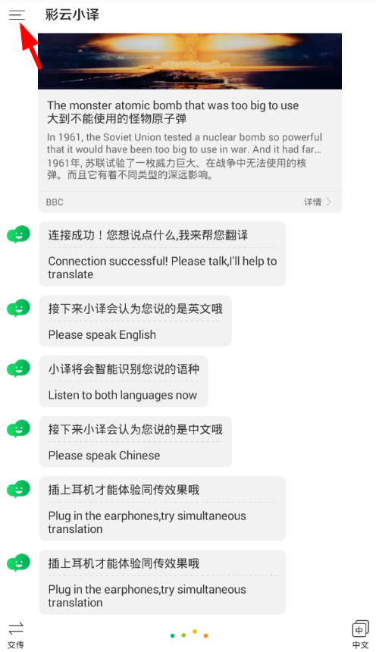Select the Please speak Chinese bubble
This screenshot has height=652, width=376.
[135, 441]
